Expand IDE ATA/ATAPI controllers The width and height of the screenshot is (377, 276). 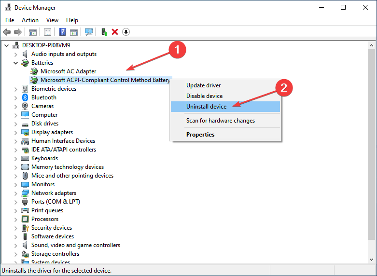click(15, 150)
